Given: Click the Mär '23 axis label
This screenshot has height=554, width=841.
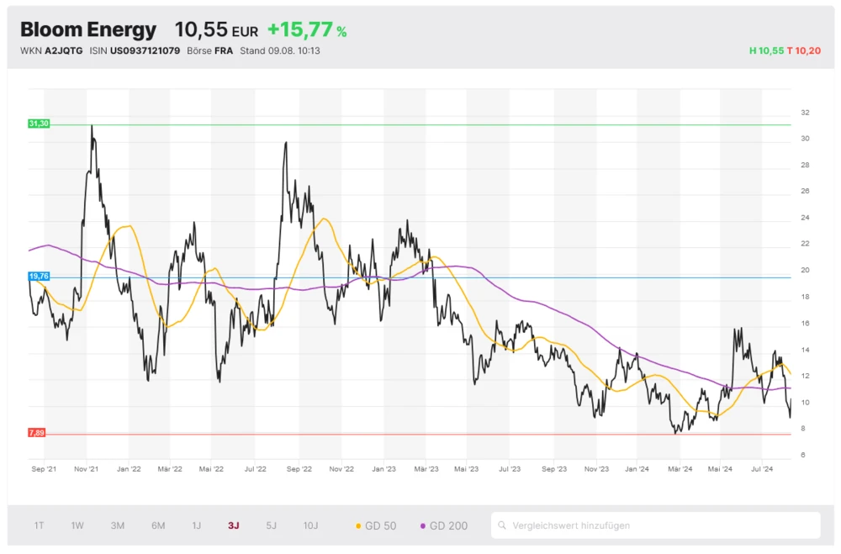Looking at the screenshot, I should click(426, 469).
